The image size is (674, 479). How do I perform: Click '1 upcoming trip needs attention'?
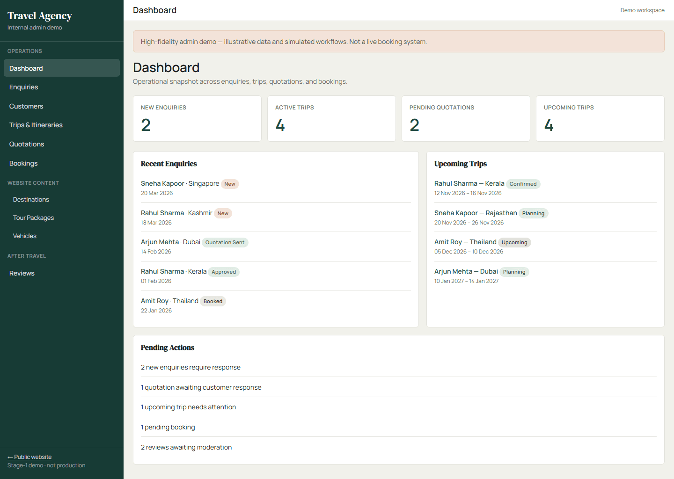[x=188, y=407]
